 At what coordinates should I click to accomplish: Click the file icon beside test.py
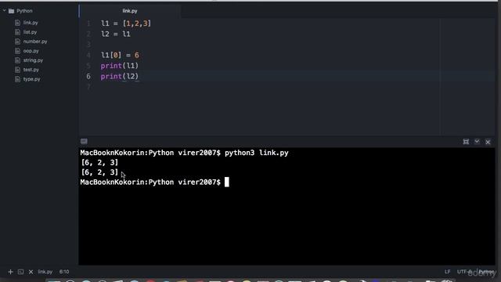coord(17,70)
